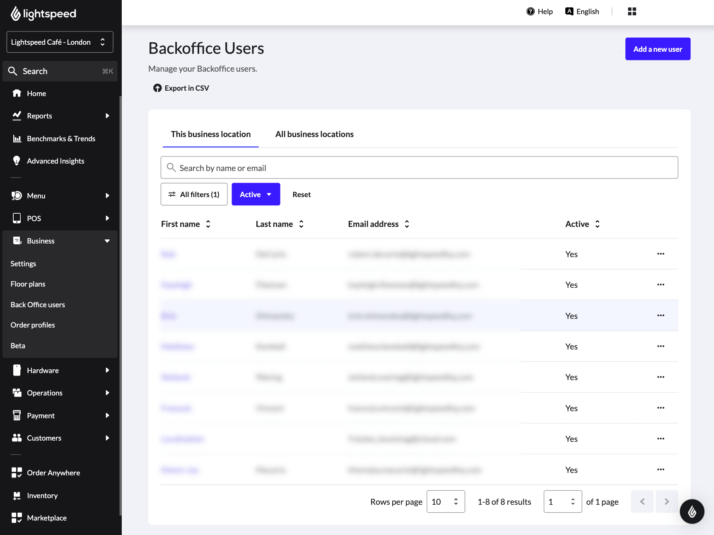714x535 pixels.
Task: Toggle sorting on Active column
Action: (597, 224)
